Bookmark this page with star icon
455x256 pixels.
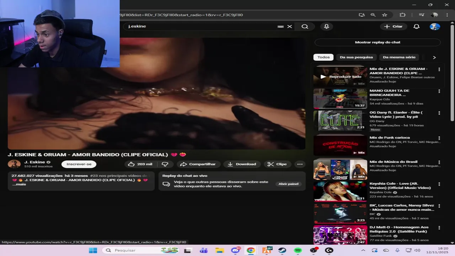[x=385, y=15]
